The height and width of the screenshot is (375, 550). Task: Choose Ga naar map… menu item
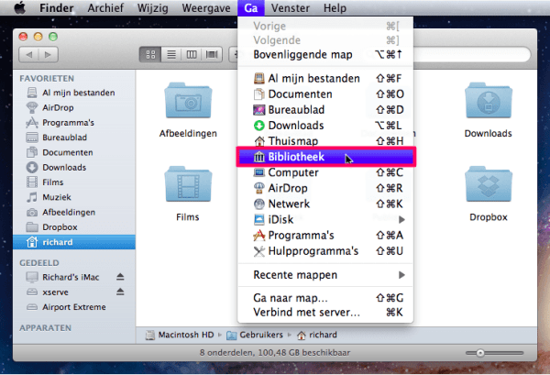point(325,298)
